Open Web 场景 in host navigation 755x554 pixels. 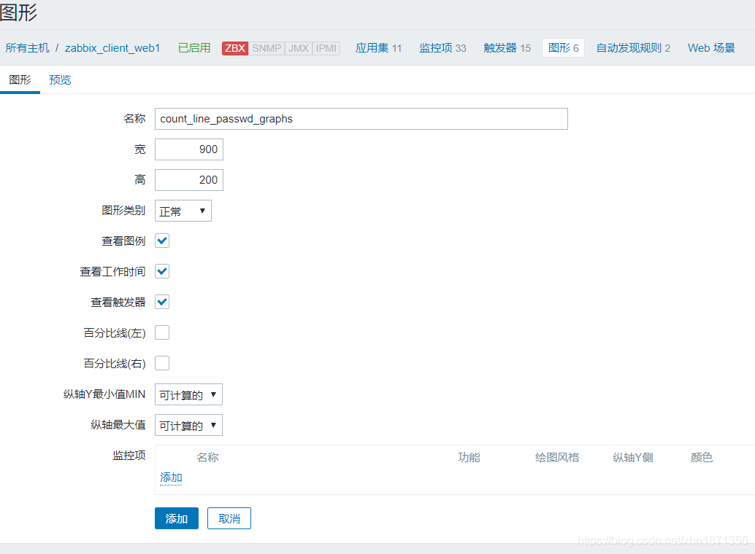pos(711,48)
